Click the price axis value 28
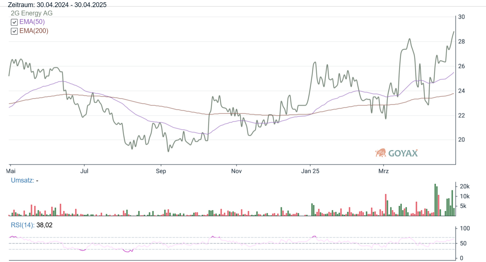 462,42
